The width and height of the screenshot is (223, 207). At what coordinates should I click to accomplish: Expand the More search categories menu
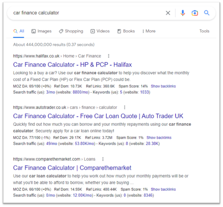pos(149,31)
